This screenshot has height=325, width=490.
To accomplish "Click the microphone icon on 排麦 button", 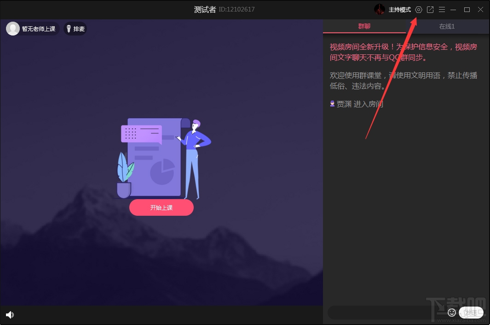I will point(69,28).
